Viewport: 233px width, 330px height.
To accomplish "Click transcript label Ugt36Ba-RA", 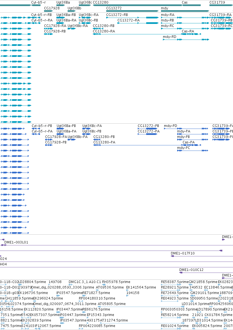I will click(66, 20).
